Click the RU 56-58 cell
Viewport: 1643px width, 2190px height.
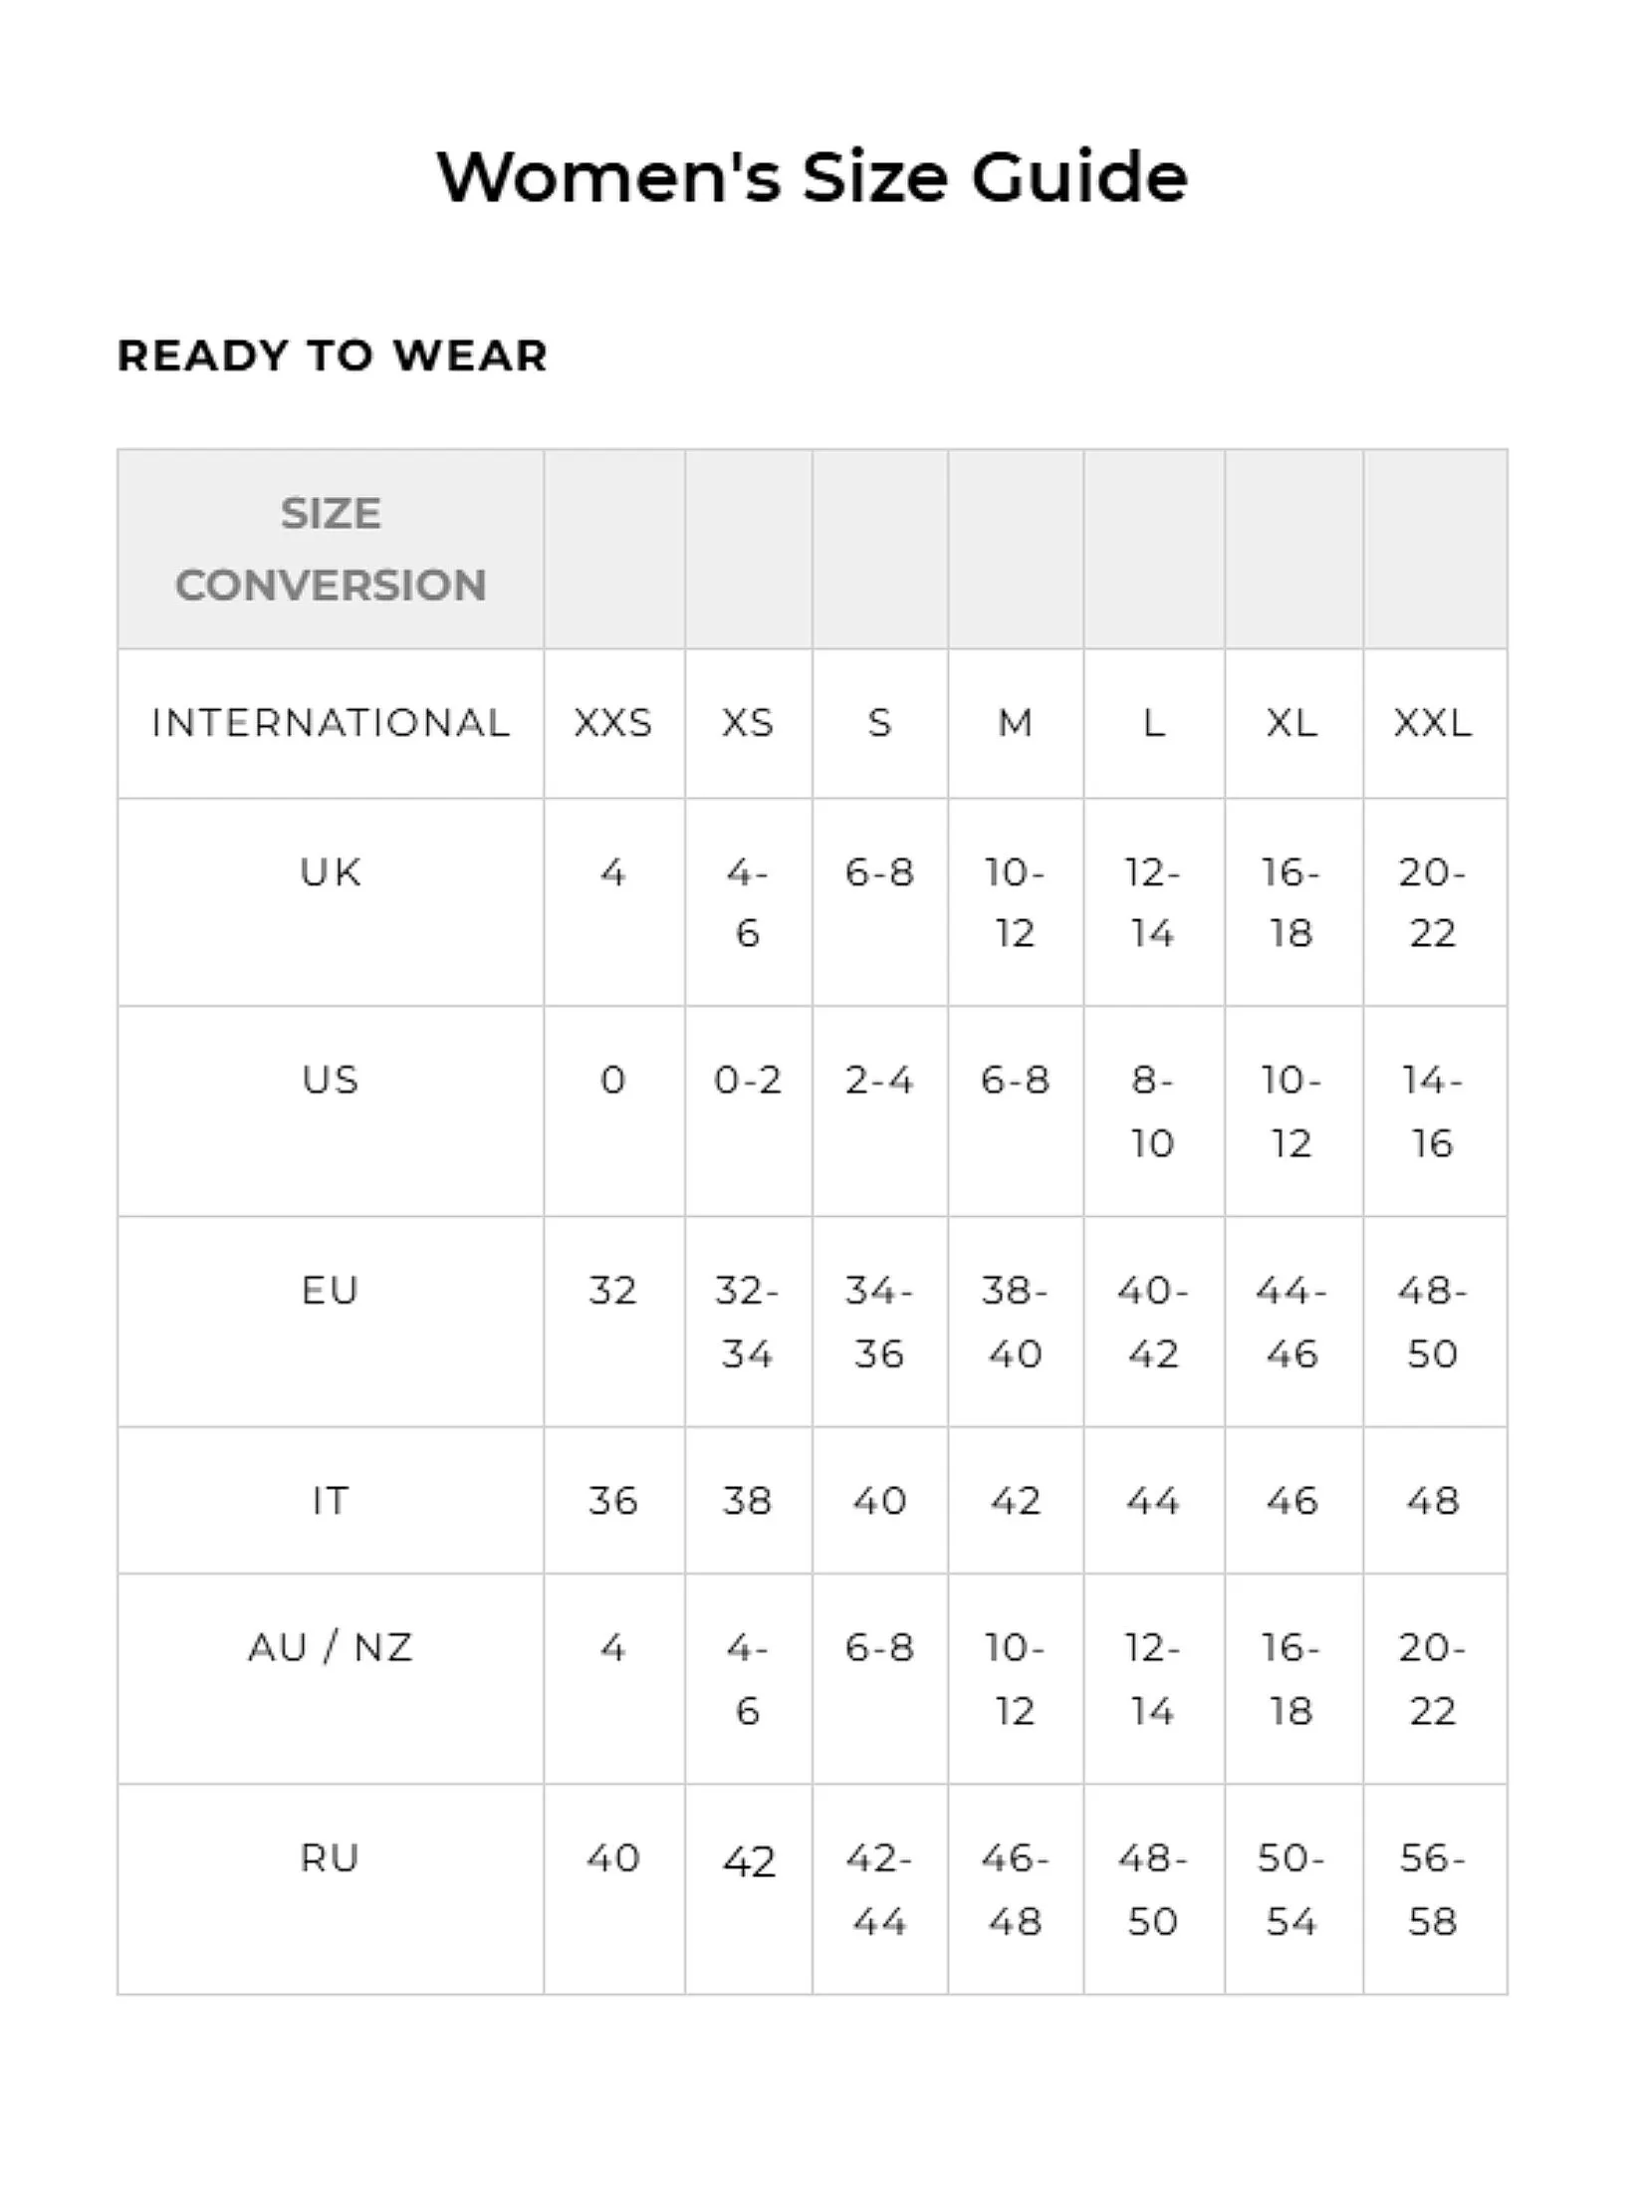click(1432, 1889)
